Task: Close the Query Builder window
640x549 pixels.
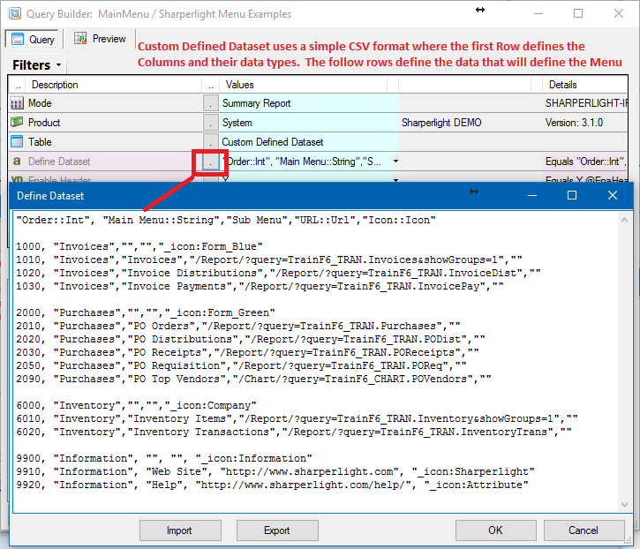Action: (618, 13)
